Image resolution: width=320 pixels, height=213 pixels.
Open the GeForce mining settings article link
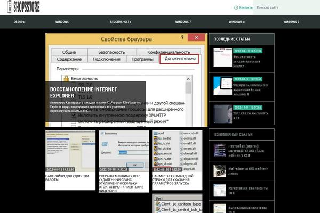(246, 151)
